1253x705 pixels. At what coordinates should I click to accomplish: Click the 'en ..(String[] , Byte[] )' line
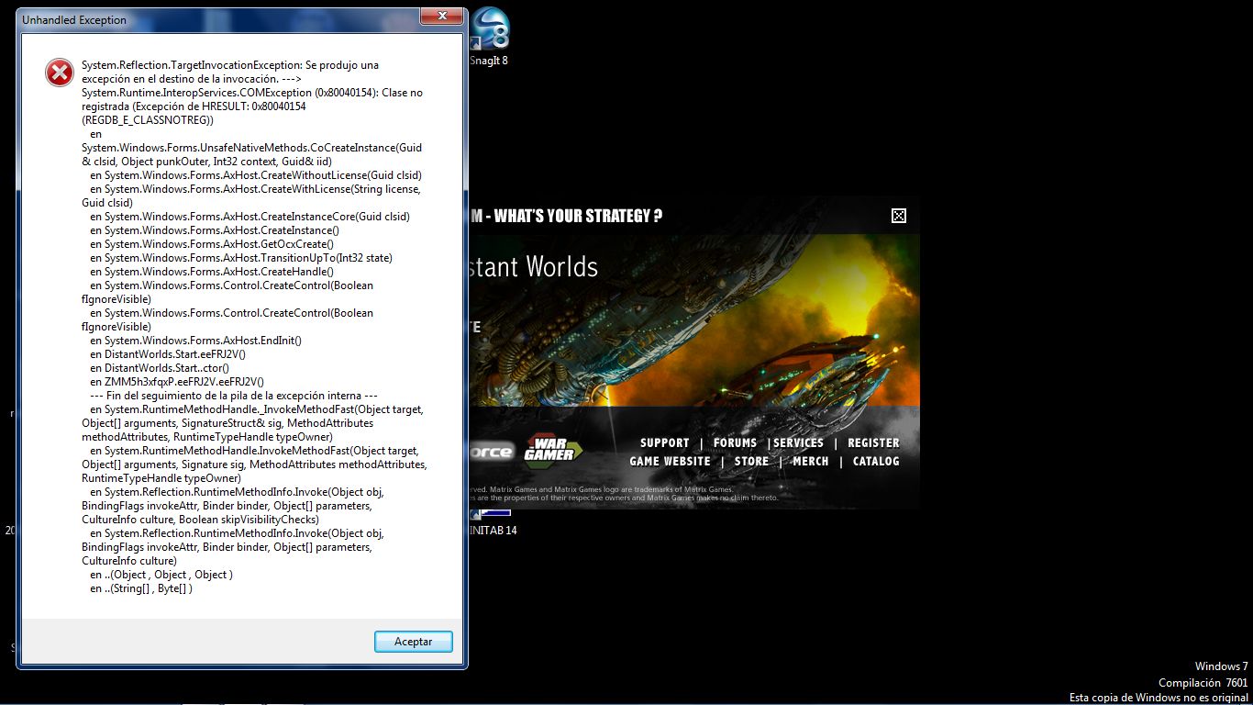[x=141, y=588]
